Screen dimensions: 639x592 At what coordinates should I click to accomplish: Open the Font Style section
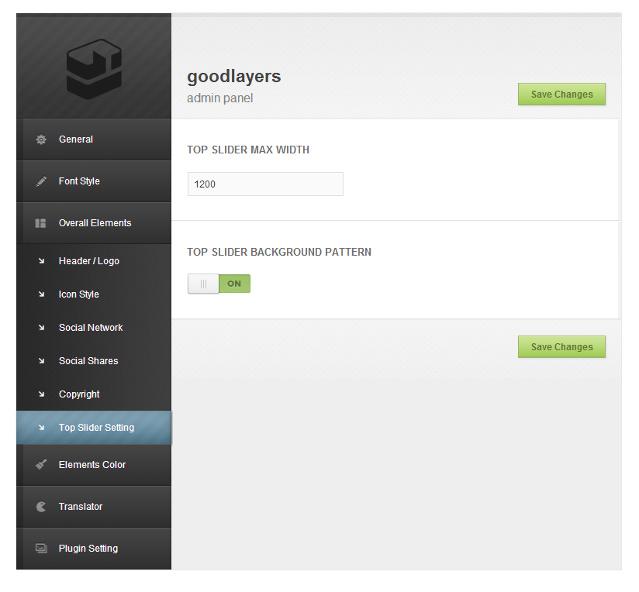tap(94, 181)
